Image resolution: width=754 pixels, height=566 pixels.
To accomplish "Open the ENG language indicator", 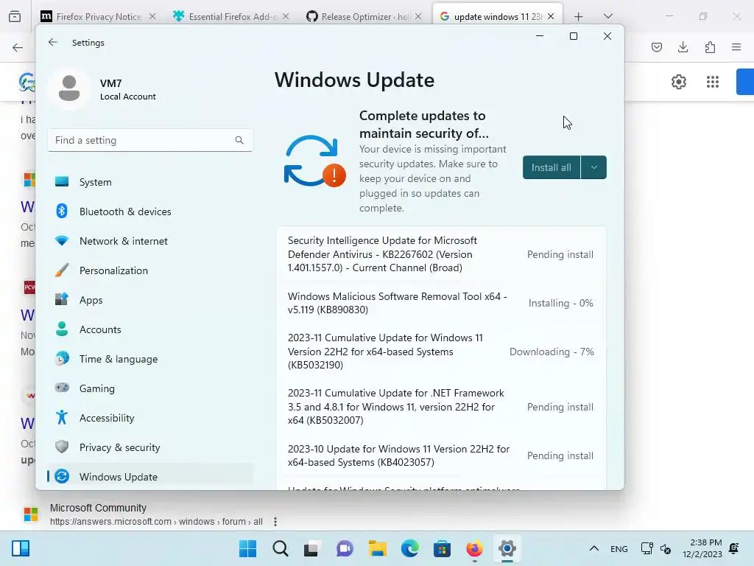I will 619,548.
